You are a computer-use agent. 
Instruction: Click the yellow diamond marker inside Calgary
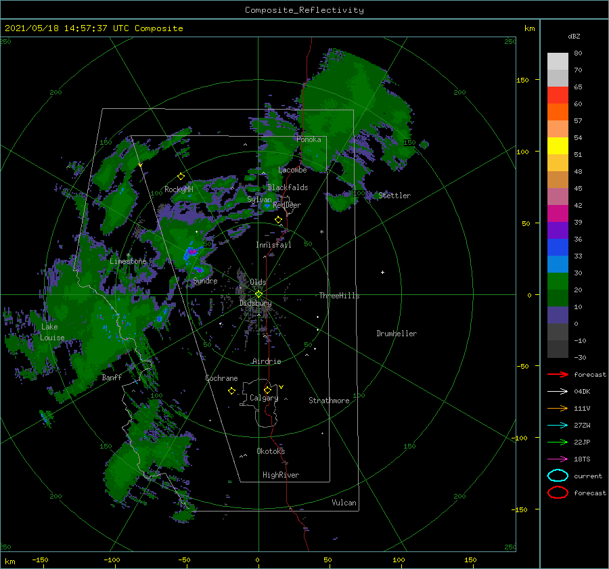[267, 390]
